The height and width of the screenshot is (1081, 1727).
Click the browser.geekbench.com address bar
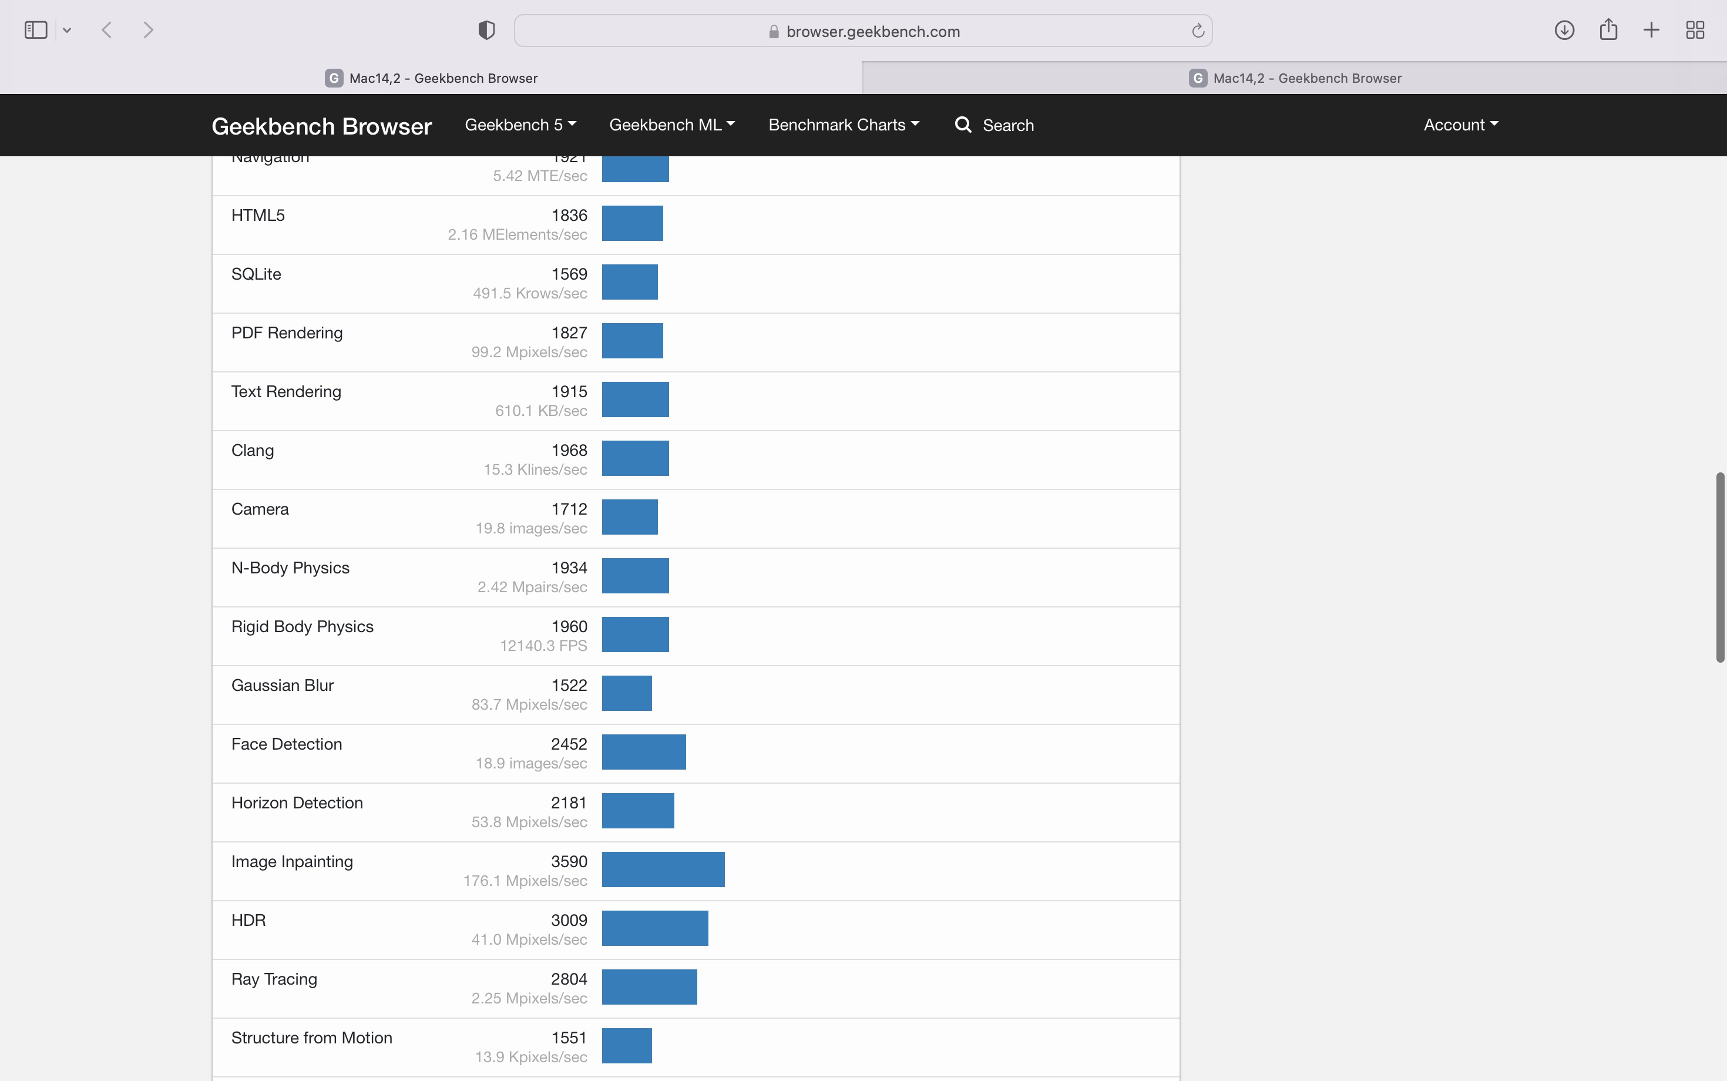pos(863,31)
